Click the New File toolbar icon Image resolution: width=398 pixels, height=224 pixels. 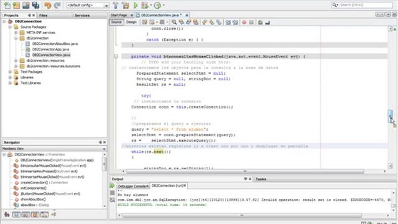click(x=7, y=5)
